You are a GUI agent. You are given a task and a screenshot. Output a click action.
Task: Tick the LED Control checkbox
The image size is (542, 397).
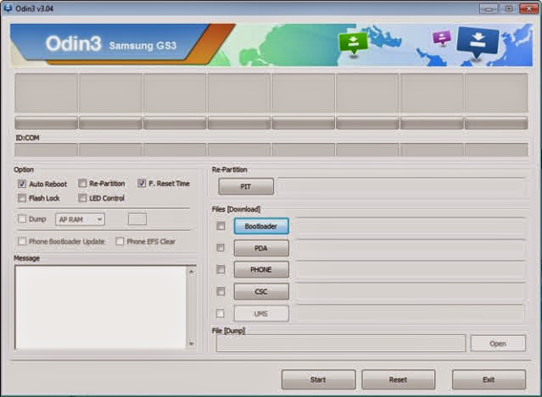click(82, 198)
